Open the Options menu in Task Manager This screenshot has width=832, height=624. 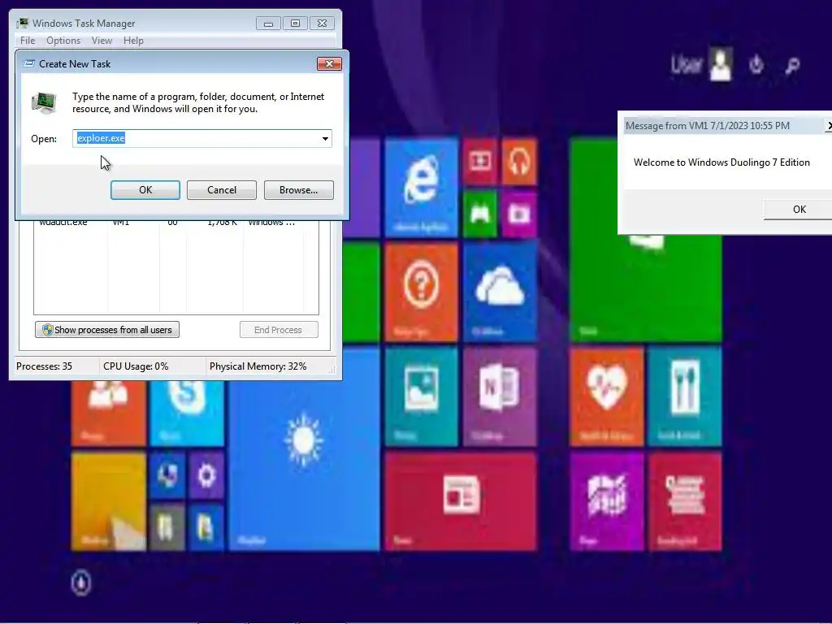63,41
